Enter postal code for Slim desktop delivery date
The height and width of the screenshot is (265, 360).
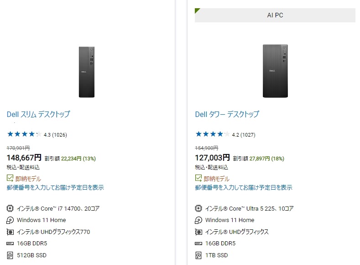pyautogui.click(x=55, y=187)
